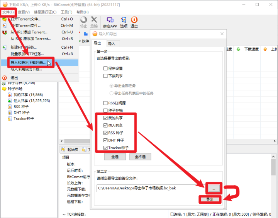Choose 打开Torrent文件... menu entry
278x218 pixels.
(x=40, y=19)
